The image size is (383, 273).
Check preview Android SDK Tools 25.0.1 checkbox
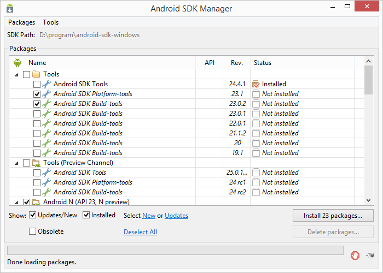coord(37,173)
